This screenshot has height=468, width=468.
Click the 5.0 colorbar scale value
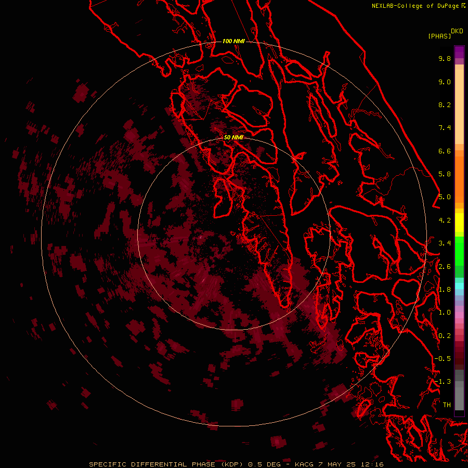click(x=445, y=197)
